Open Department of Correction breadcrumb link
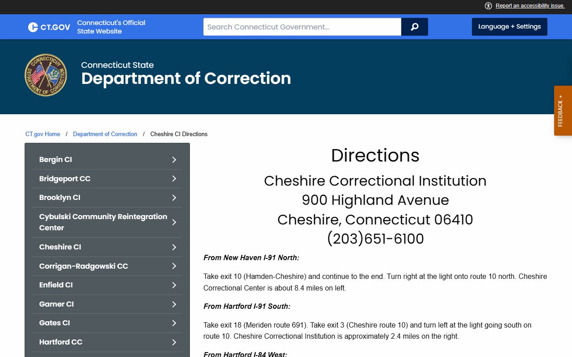The image size is (572, 357). click(105, 134)
